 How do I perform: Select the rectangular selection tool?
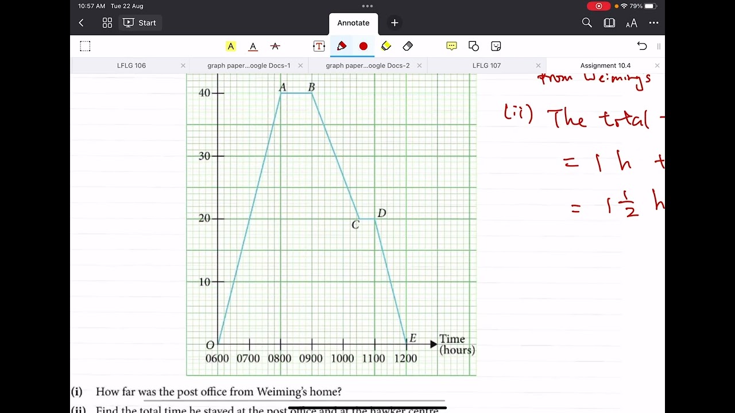pyautogui.click(x=85, y=46)
